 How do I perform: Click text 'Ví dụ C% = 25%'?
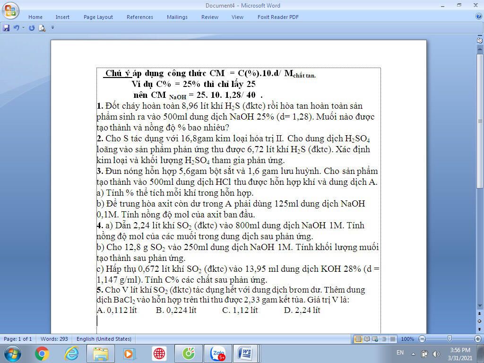coord(166,84)
